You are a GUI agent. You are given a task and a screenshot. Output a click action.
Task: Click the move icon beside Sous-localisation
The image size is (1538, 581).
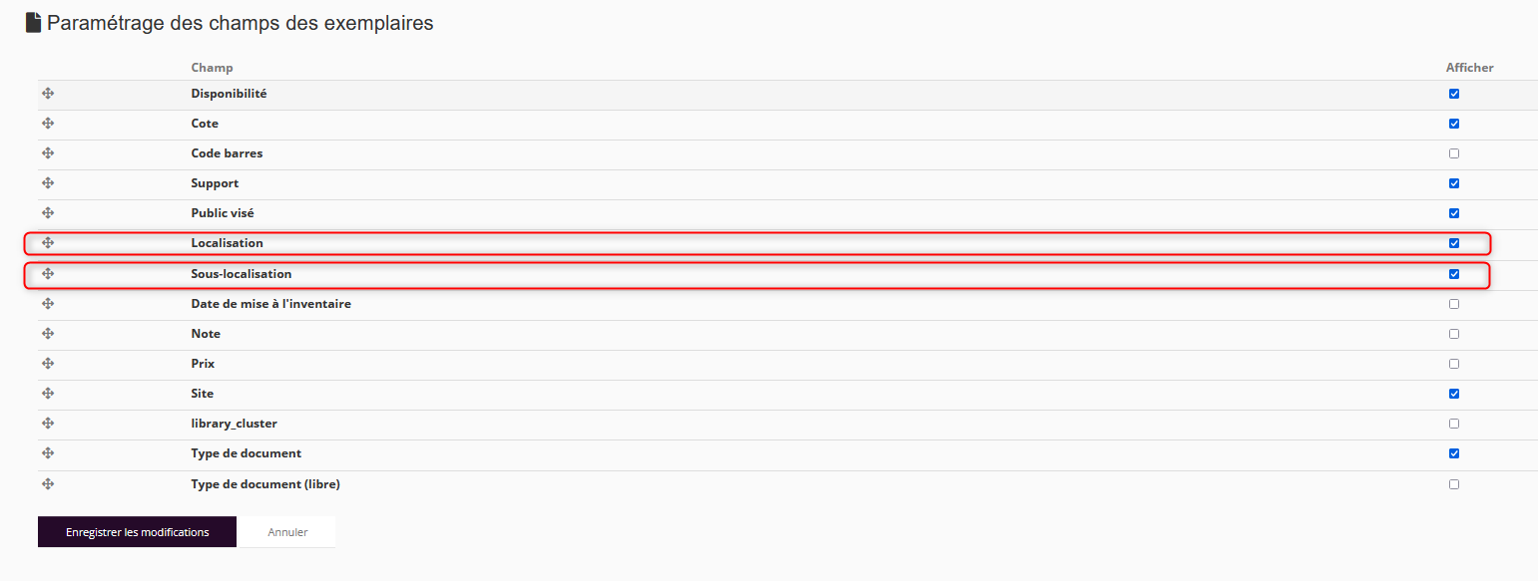tap(48, 274)
